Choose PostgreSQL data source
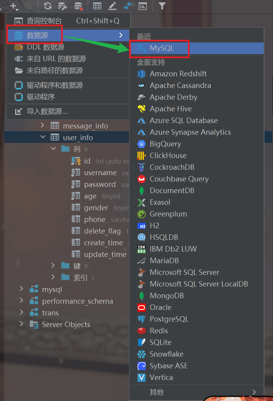Image resolution: width=273 pixels, height=401 pixels. (197, 319)
